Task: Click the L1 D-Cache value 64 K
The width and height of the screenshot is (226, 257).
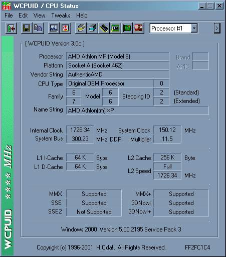Action: (80, 166)
